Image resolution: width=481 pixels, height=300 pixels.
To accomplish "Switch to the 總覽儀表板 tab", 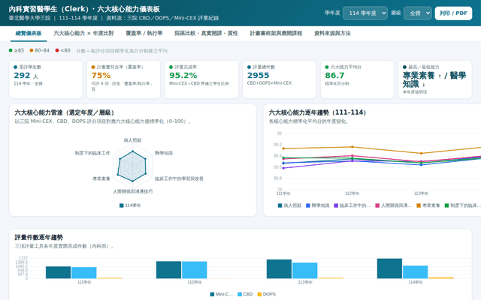I will click(29, 33).
